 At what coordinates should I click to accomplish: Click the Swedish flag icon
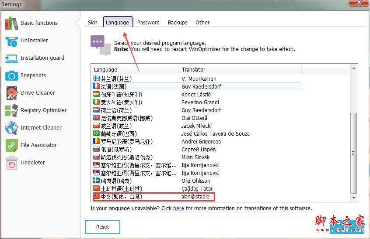(96, 181)
